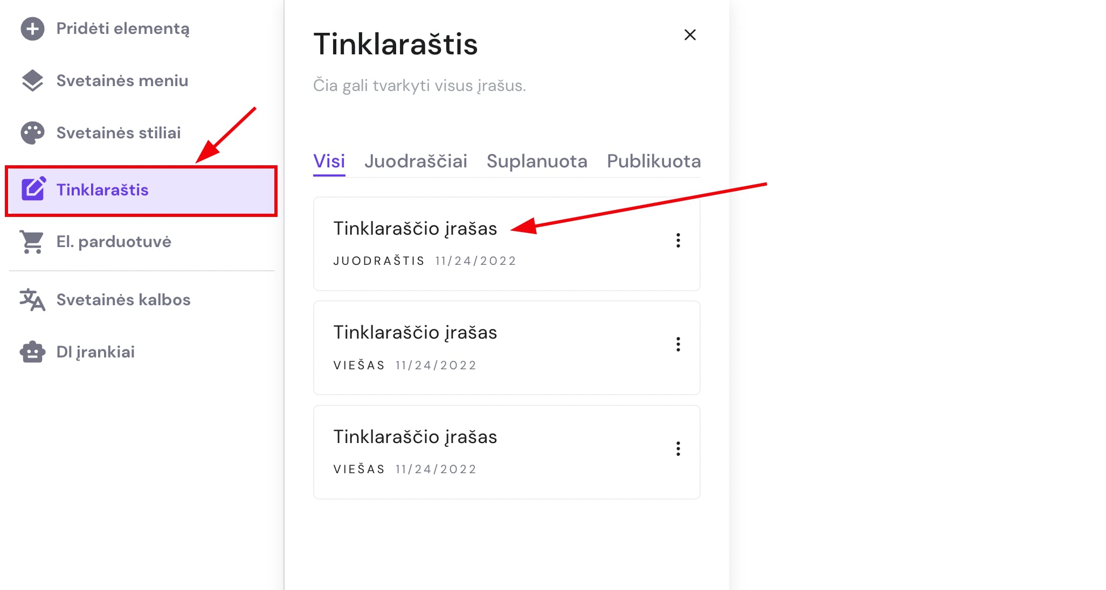Viewport: 1106px width, 590px height.
Task: Click the plus icon next to Pridėti elementą
Action: (33, 29)
